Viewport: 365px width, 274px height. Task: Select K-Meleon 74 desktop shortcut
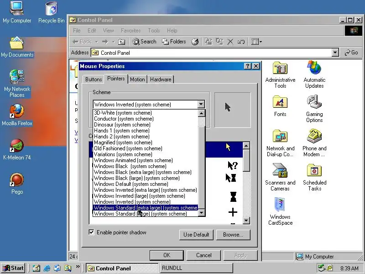(17, 149)
